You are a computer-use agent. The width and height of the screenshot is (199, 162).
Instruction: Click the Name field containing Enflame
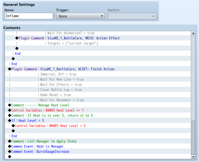(x=29, y=16)
